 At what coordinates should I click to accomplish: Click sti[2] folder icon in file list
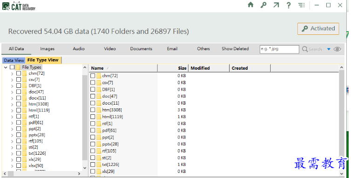tap(99, 158)
